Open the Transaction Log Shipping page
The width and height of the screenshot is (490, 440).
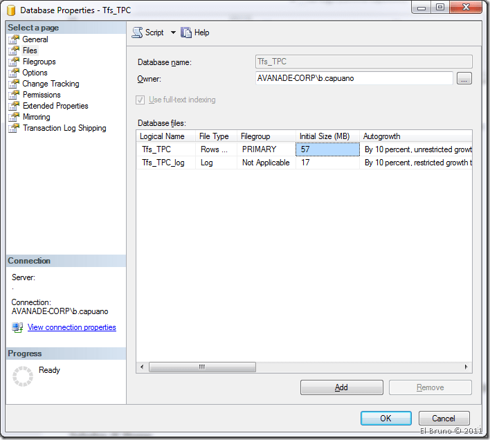[64, 128]
